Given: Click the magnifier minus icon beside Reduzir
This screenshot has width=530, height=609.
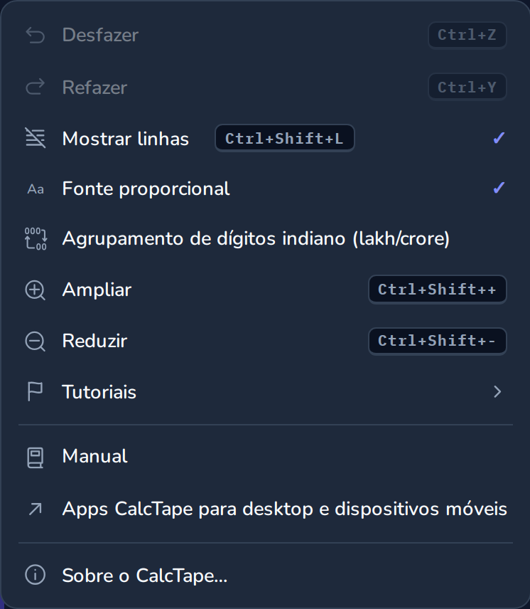Looking at the screenshot, I should (x=36, y=341).
